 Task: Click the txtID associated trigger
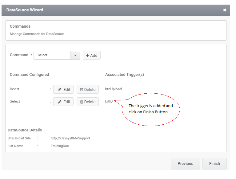(109, 101)
